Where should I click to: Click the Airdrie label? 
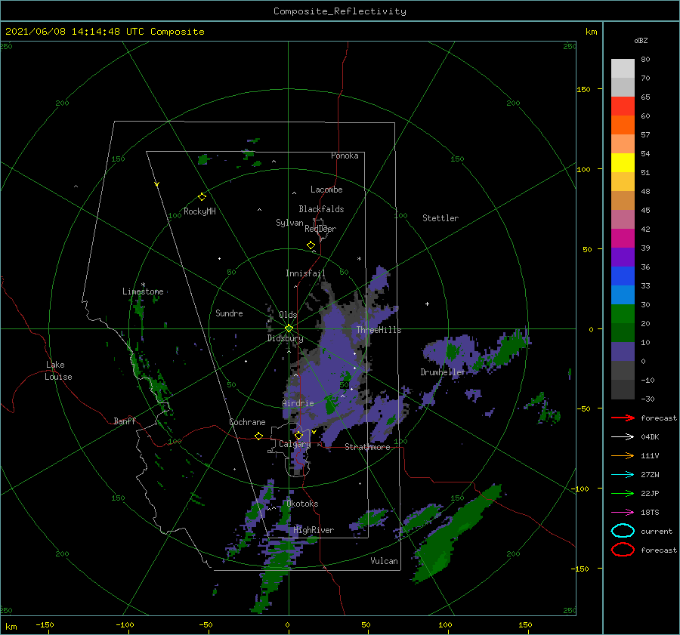298,403
